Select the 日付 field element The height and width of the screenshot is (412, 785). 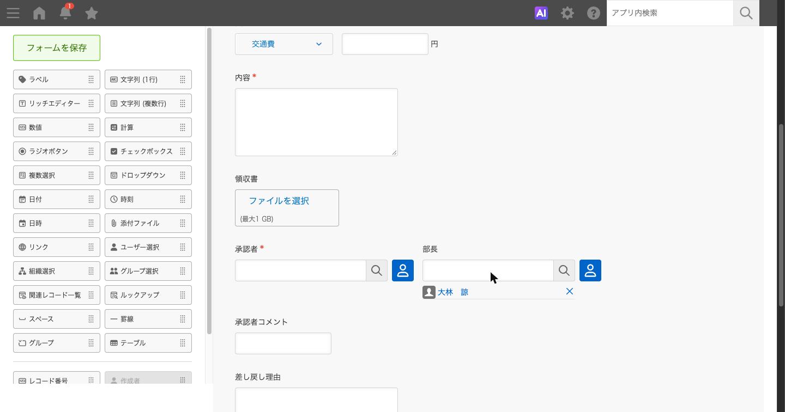click(x=57, y=199)
